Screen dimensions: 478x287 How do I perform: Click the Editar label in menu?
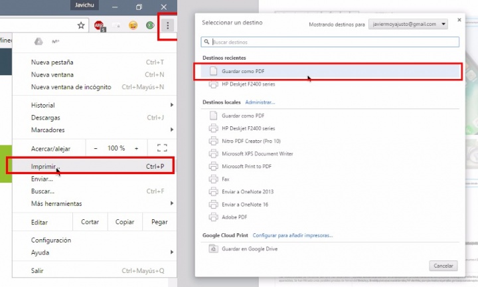point(39,223)
